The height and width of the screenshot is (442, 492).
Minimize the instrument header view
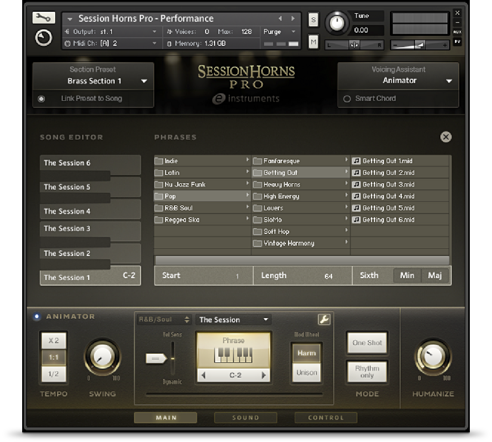pos(457,22)
